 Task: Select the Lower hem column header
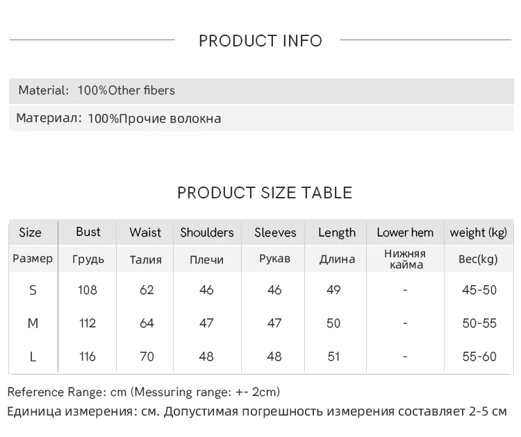coord(405,232)
